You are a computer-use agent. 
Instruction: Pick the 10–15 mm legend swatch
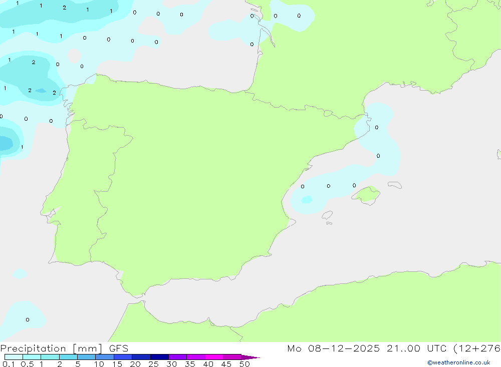pyautogui.click(x=105, y=357)
